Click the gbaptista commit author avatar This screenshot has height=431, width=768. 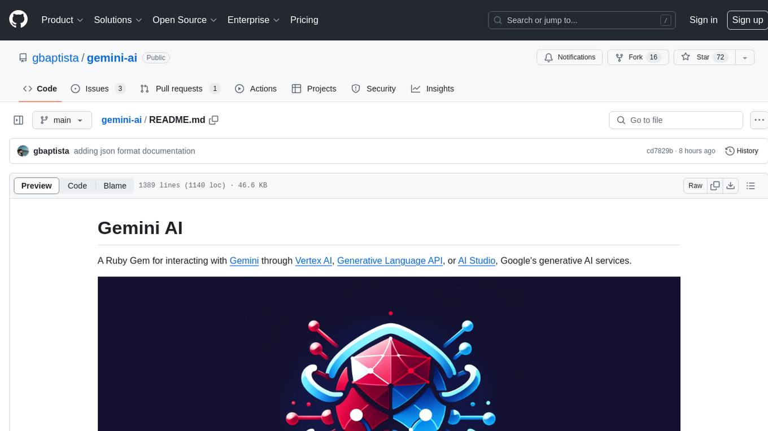tap(23, 151)
